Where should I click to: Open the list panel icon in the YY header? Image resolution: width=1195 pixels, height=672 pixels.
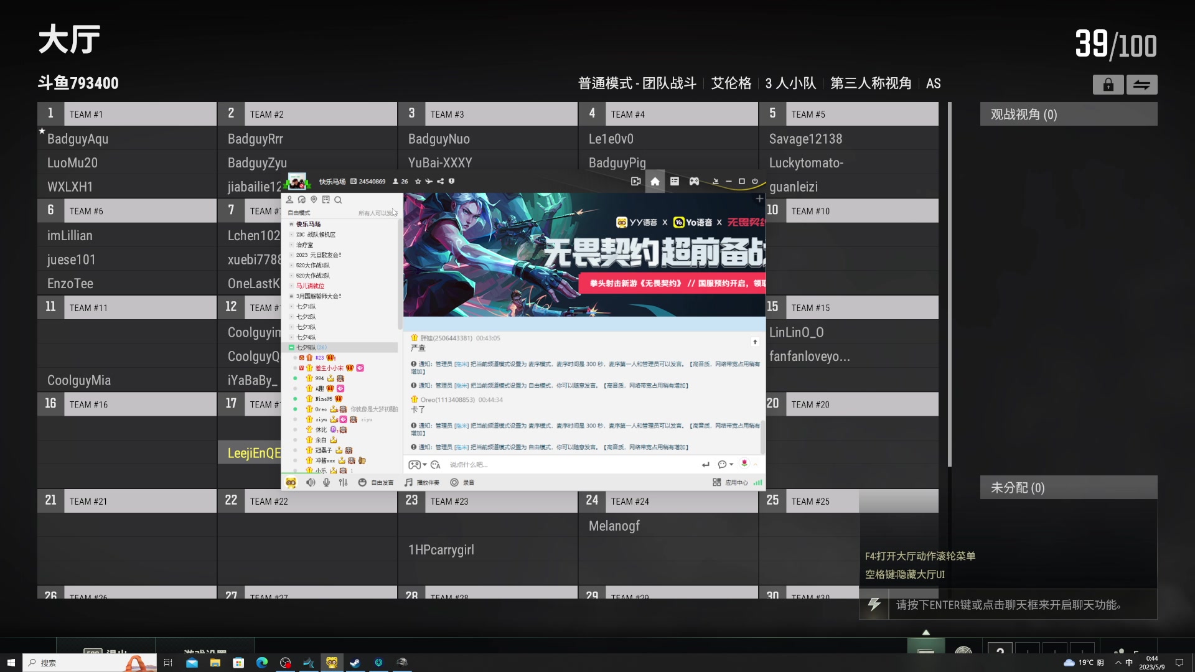pyautogui.click(x=675, y=181)
